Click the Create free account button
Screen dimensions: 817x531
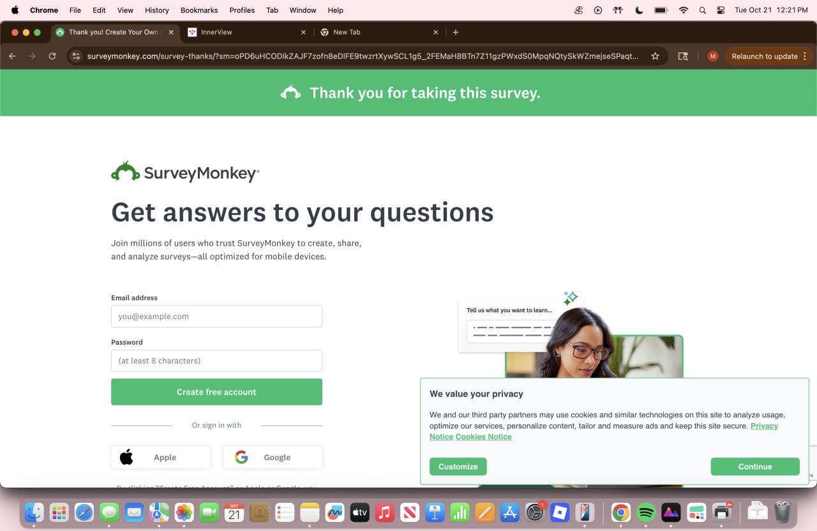coord(216,392)
